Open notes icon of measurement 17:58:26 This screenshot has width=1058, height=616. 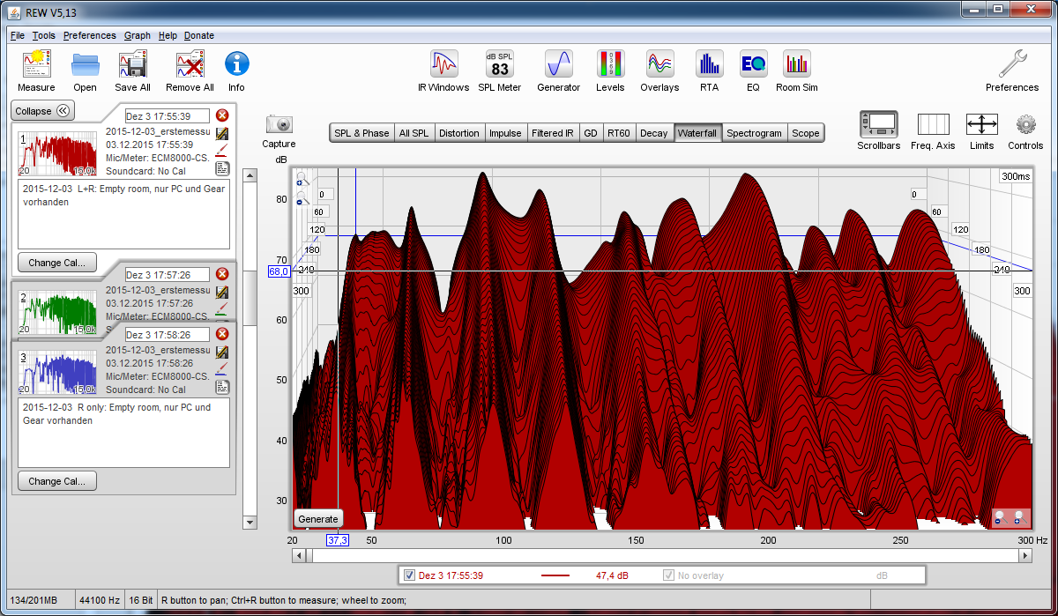(222, 386)
